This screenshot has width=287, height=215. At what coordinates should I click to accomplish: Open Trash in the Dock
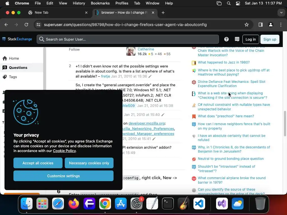[x=260, y=204]
